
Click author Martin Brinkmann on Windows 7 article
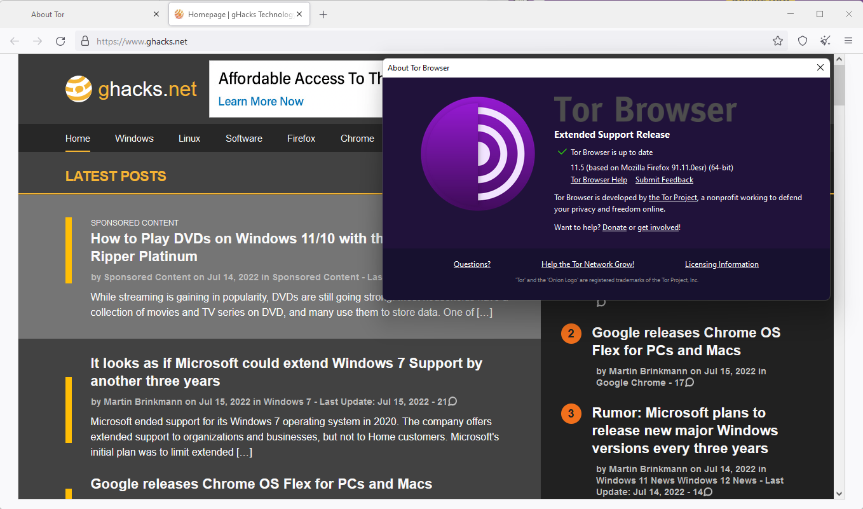pos(143,402)
